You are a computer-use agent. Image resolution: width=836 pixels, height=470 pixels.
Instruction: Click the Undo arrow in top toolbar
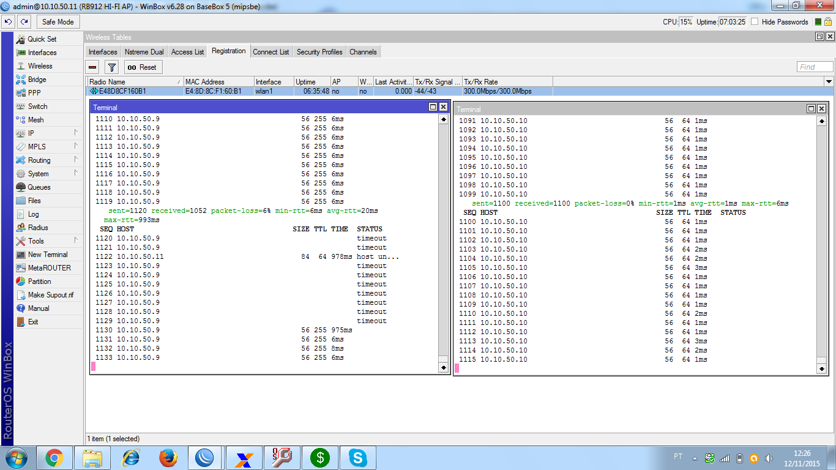(8, 21)
